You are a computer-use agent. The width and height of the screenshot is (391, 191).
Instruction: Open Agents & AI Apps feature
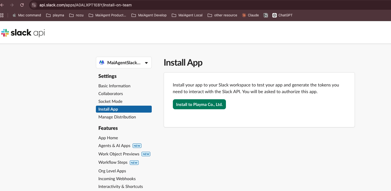pos(114,146)
